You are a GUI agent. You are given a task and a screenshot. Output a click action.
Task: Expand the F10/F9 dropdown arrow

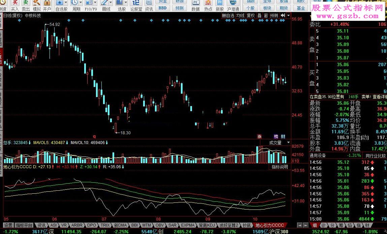click(95, 3)
